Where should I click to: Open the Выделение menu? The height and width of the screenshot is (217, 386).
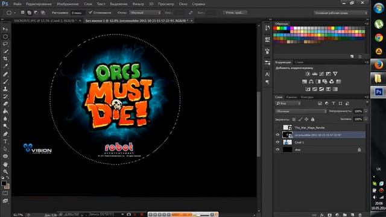pos(119,4)
